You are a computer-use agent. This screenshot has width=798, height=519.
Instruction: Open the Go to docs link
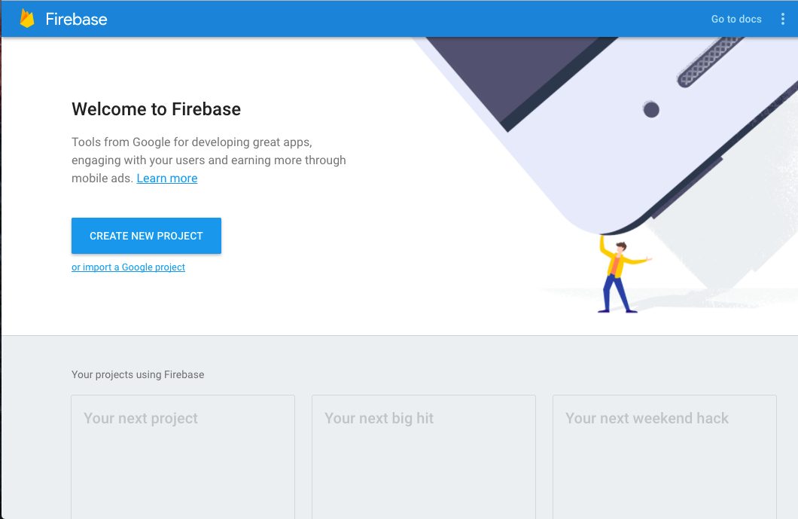[736, 19]
